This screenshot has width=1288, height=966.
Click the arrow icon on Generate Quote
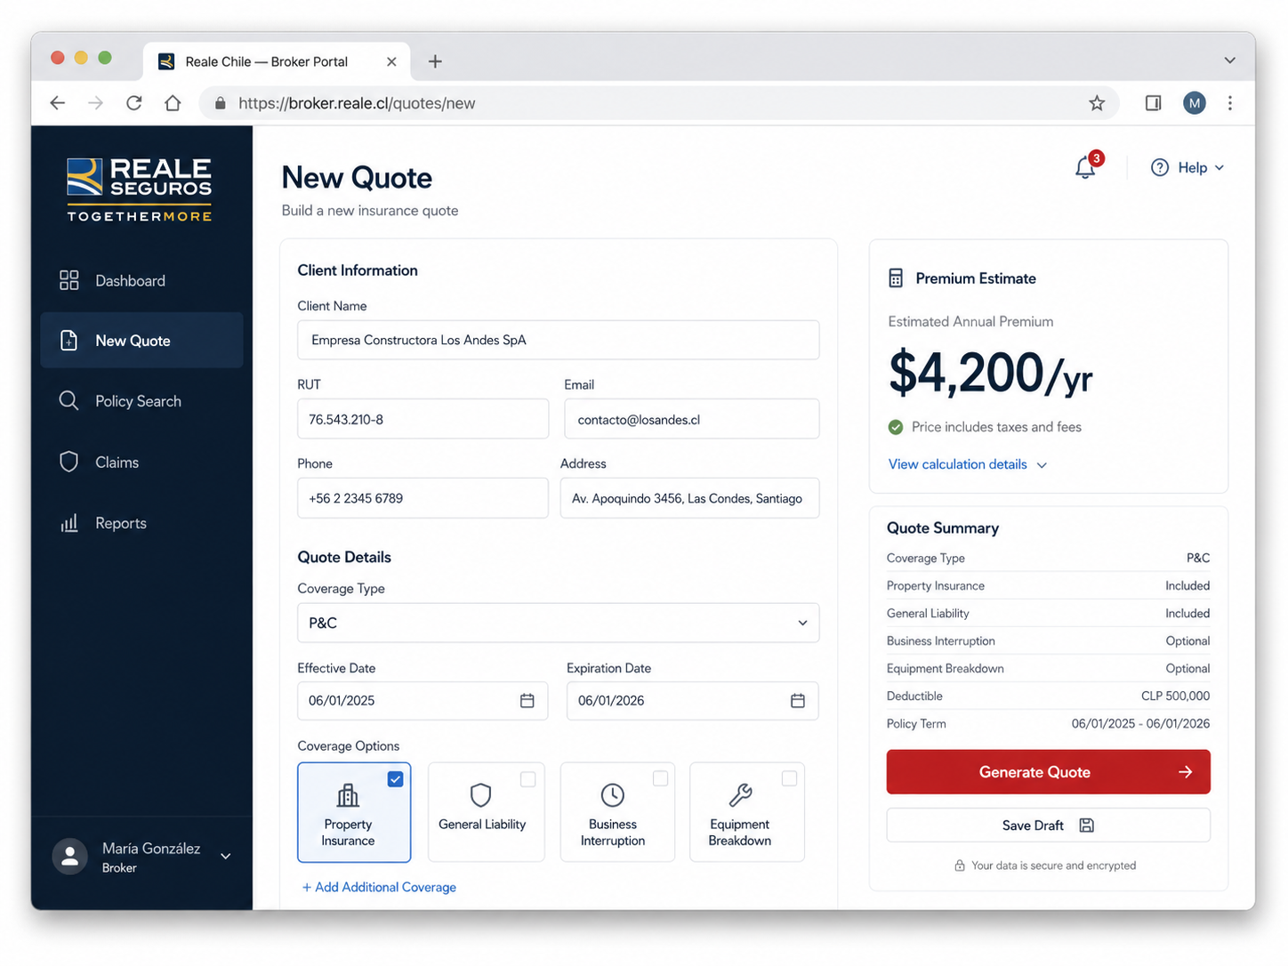pos(1185,772)
